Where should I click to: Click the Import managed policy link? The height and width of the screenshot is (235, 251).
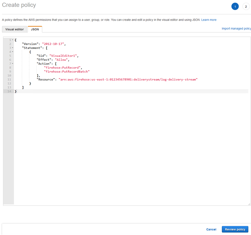236,28
